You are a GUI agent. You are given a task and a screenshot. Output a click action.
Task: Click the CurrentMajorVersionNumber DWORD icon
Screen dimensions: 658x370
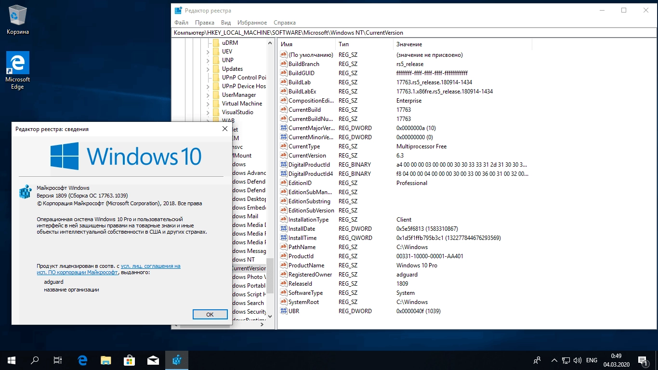[284, 128]
